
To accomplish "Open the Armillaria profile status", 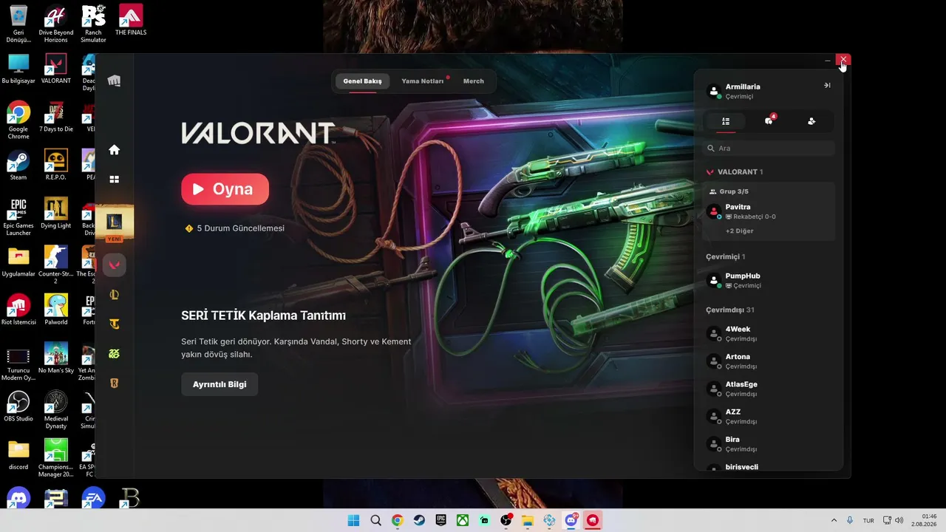I will point(734,91).
